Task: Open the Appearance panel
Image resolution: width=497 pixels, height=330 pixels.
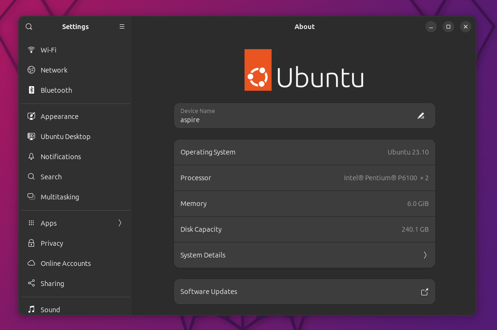Action: [75, 117]
